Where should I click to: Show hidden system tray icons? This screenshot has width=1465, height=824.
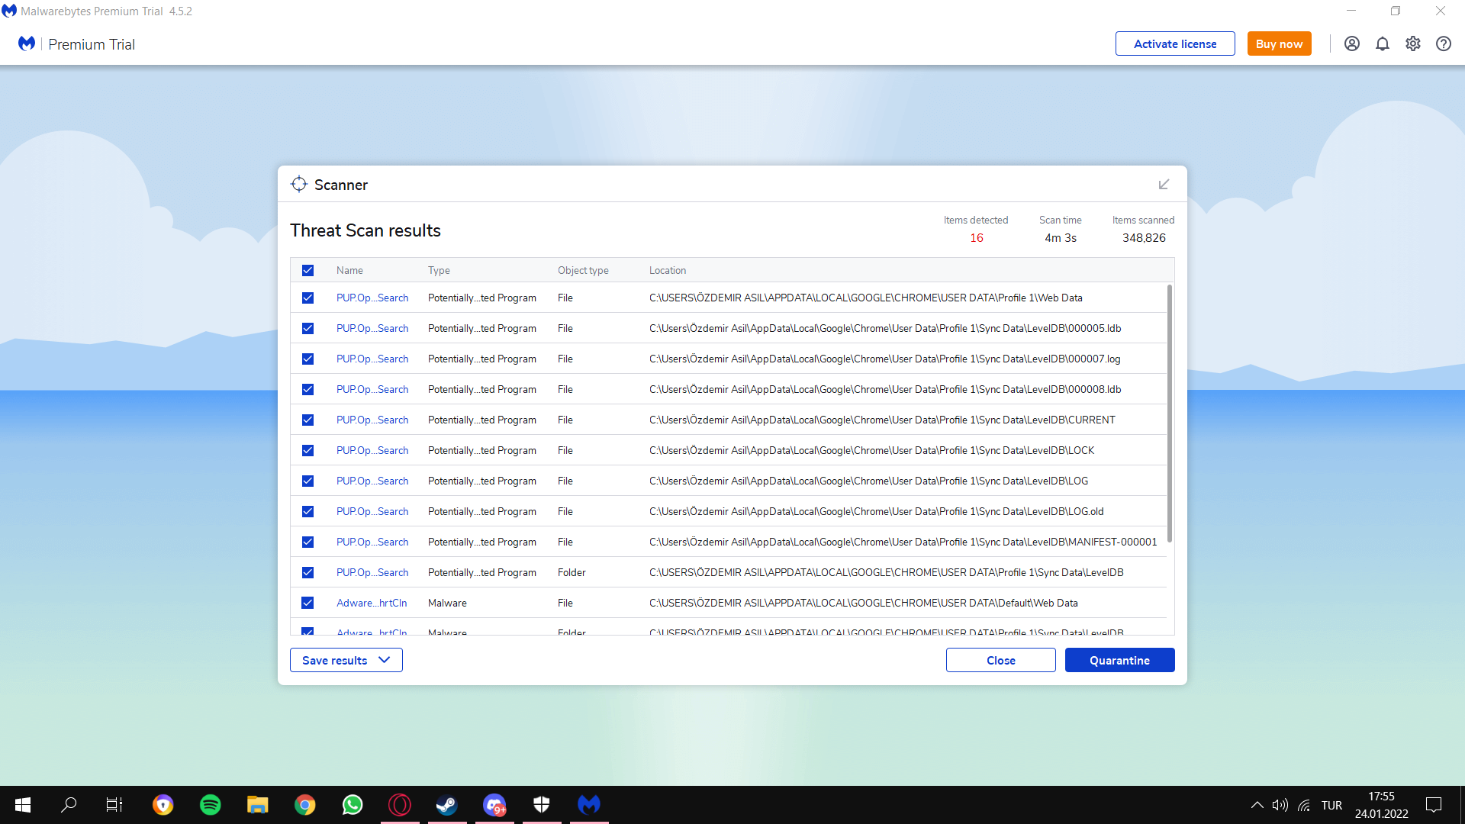tap(1257, 805)
